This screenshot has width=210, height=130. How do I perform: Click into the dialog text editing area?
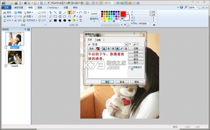[107, 64]
